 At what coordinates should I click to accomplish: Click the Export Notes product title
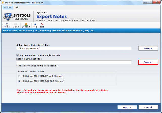coord(51,16)
